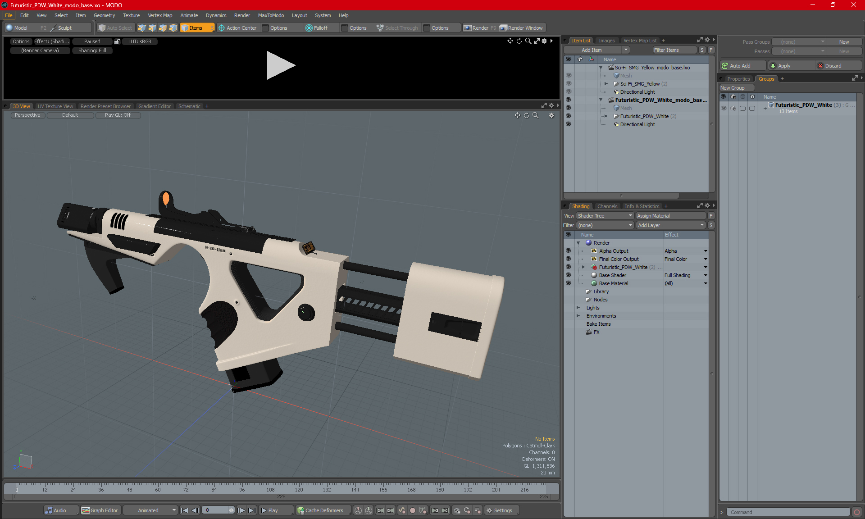Toggle visibility of Base Material
This screenshot has width=865, height=519.
point(568,283)
